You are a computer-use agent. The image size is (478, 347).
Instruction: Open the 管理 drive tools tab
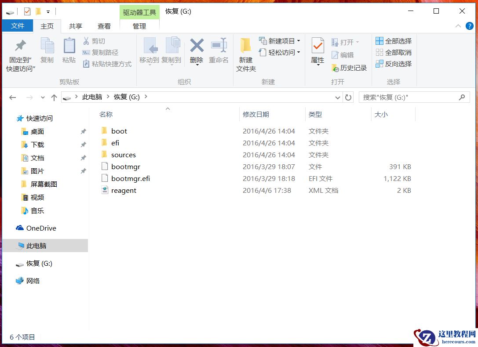tap(139, 26)
